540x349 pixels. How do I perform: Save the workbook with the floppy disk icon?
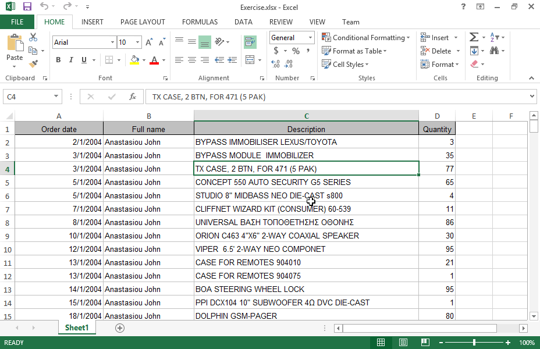click(x=27, y=6)
